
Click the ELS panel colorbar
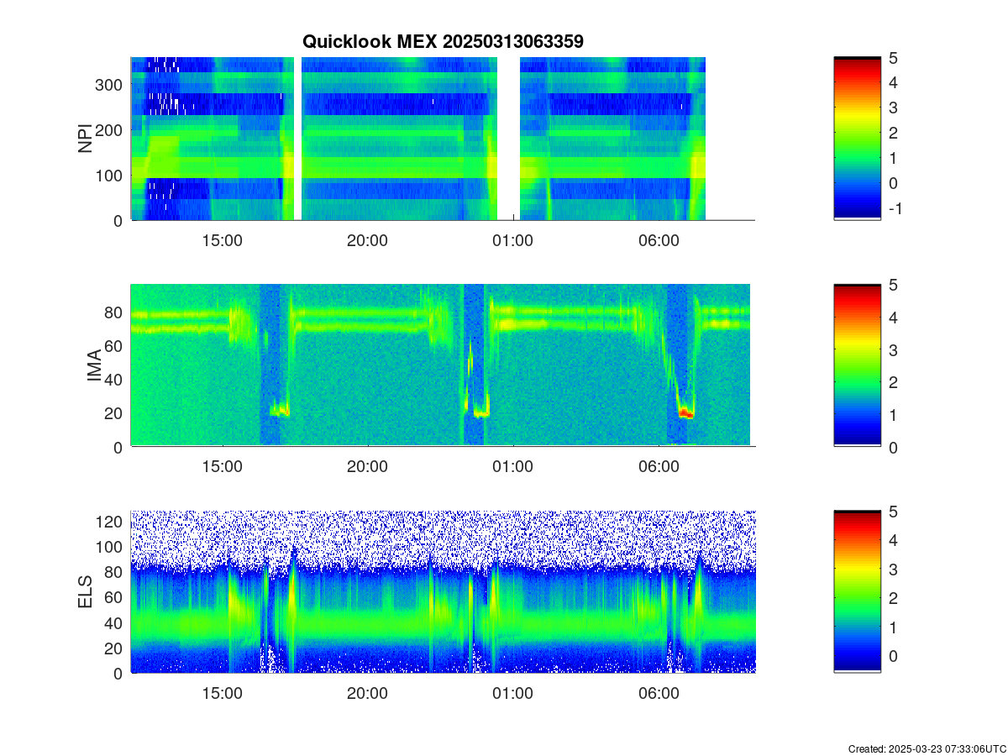pyautogui.click(x=858, y=591)
